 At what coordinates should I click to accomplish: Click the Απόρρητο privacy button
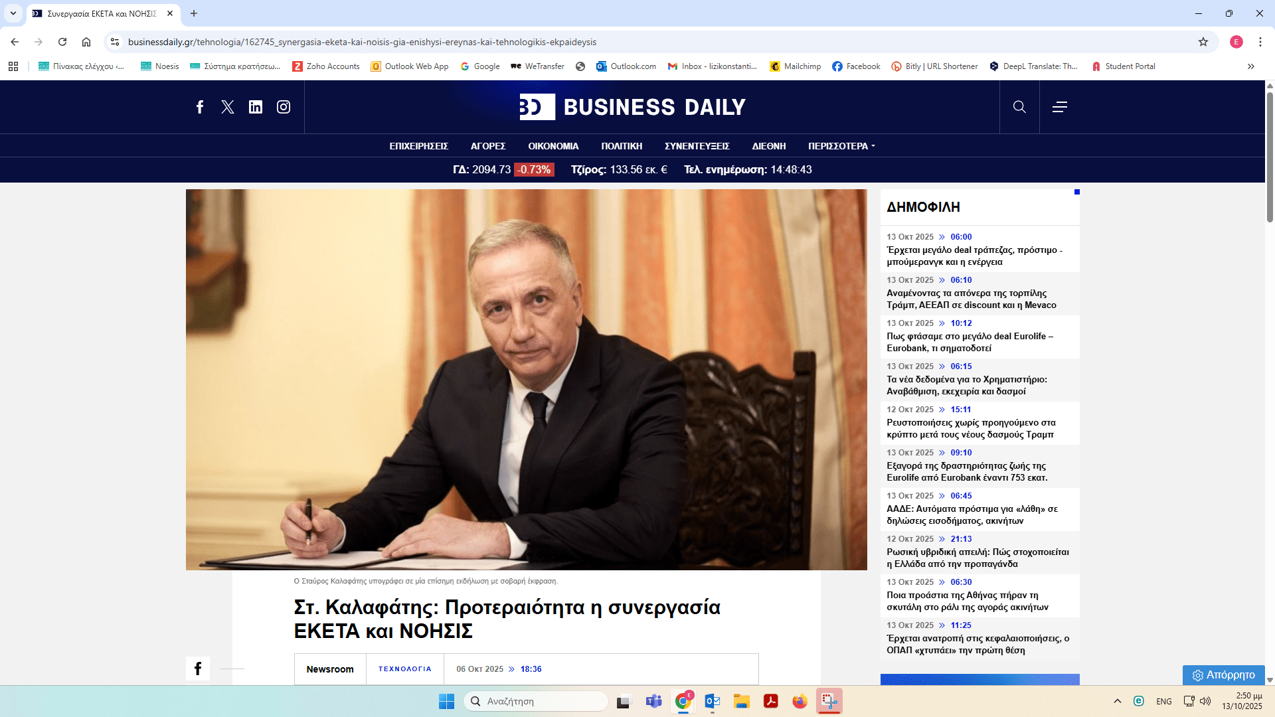(x=1223, y=675)
